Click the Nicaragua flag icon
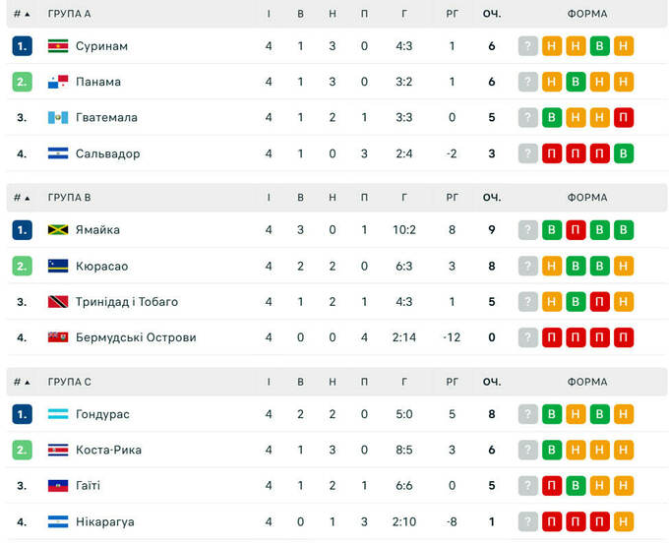The image size is (669, 545). point(58,521)
